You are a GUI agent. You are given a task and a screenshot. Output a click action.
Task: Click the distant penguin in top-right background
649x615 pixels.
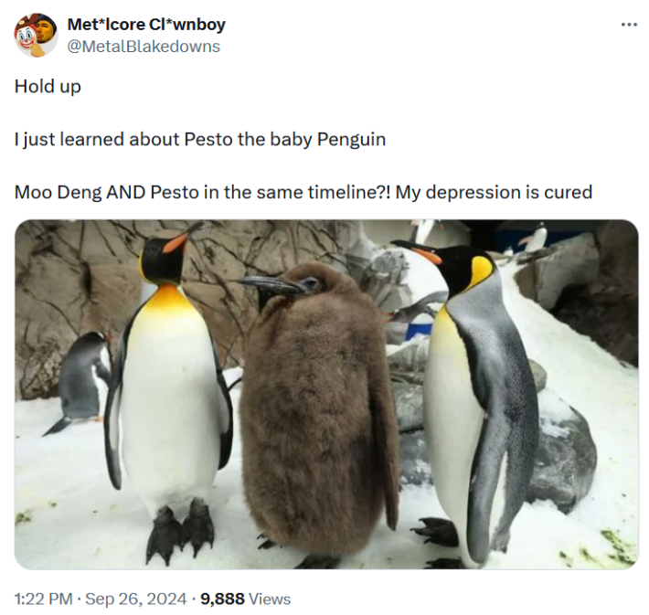[537, 238]
